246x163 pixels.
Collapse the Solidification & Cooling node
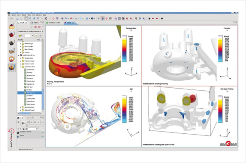(x=18, y=55)
